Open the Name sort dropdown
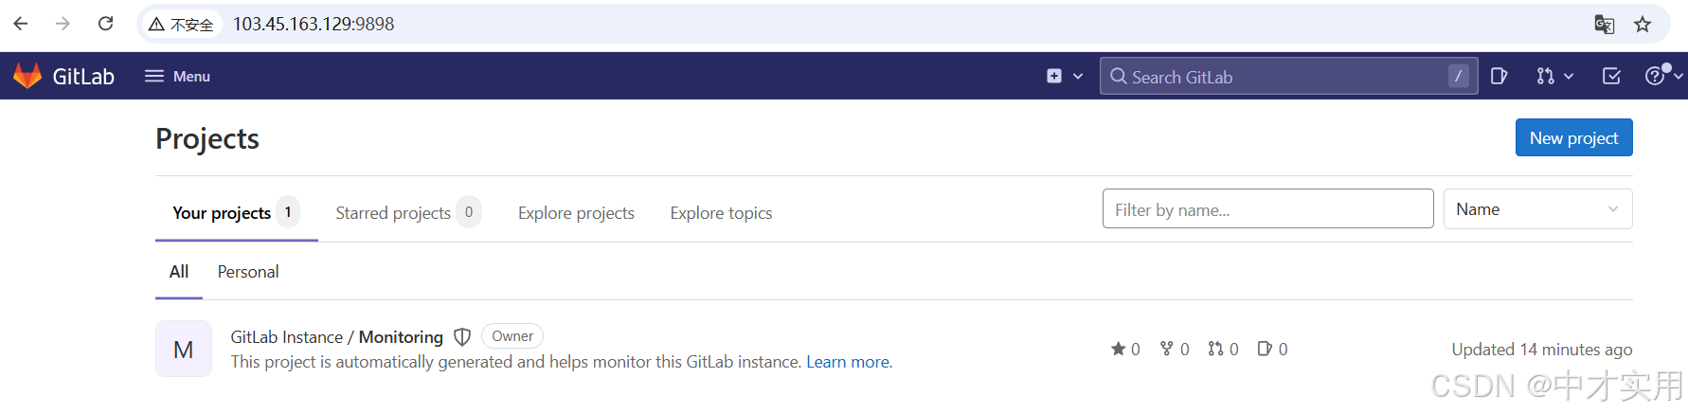 1537,209
